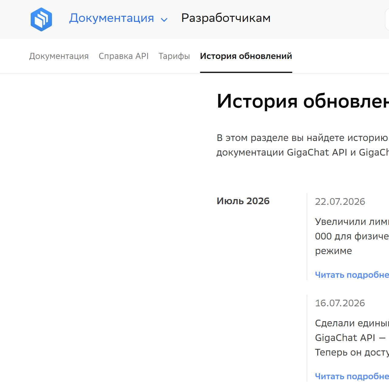389x389 pixels.
Task: Open the Документация header menu
Action: pos(112,18)
